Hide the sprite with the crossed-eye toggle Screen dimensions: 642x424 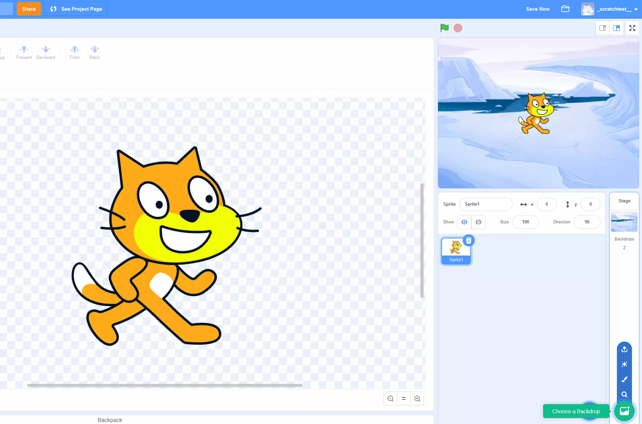478,222
